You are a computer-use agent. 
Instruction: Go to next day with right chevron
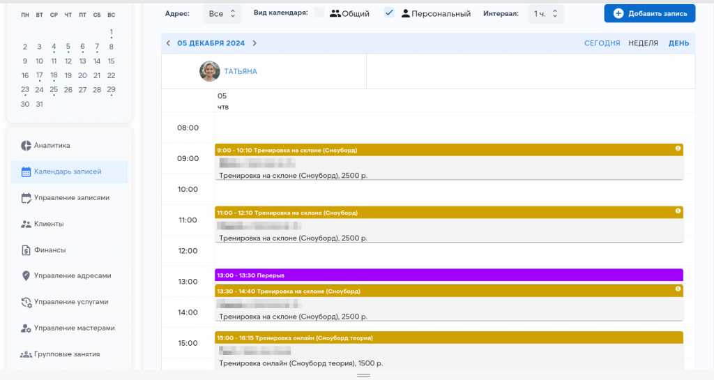[255, 43]
